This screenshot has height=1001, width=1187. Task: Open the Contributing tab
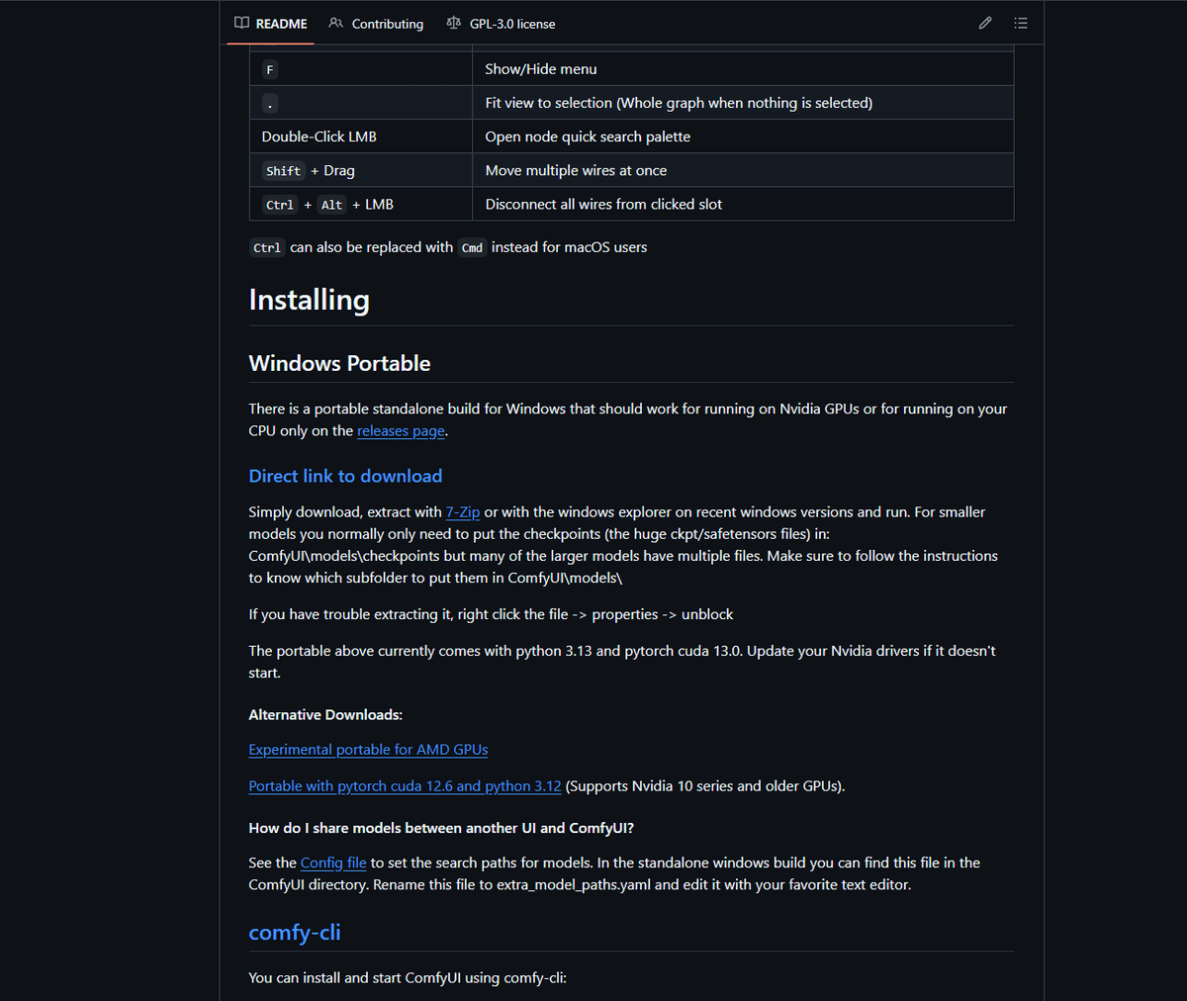click(x=387, y=24)
